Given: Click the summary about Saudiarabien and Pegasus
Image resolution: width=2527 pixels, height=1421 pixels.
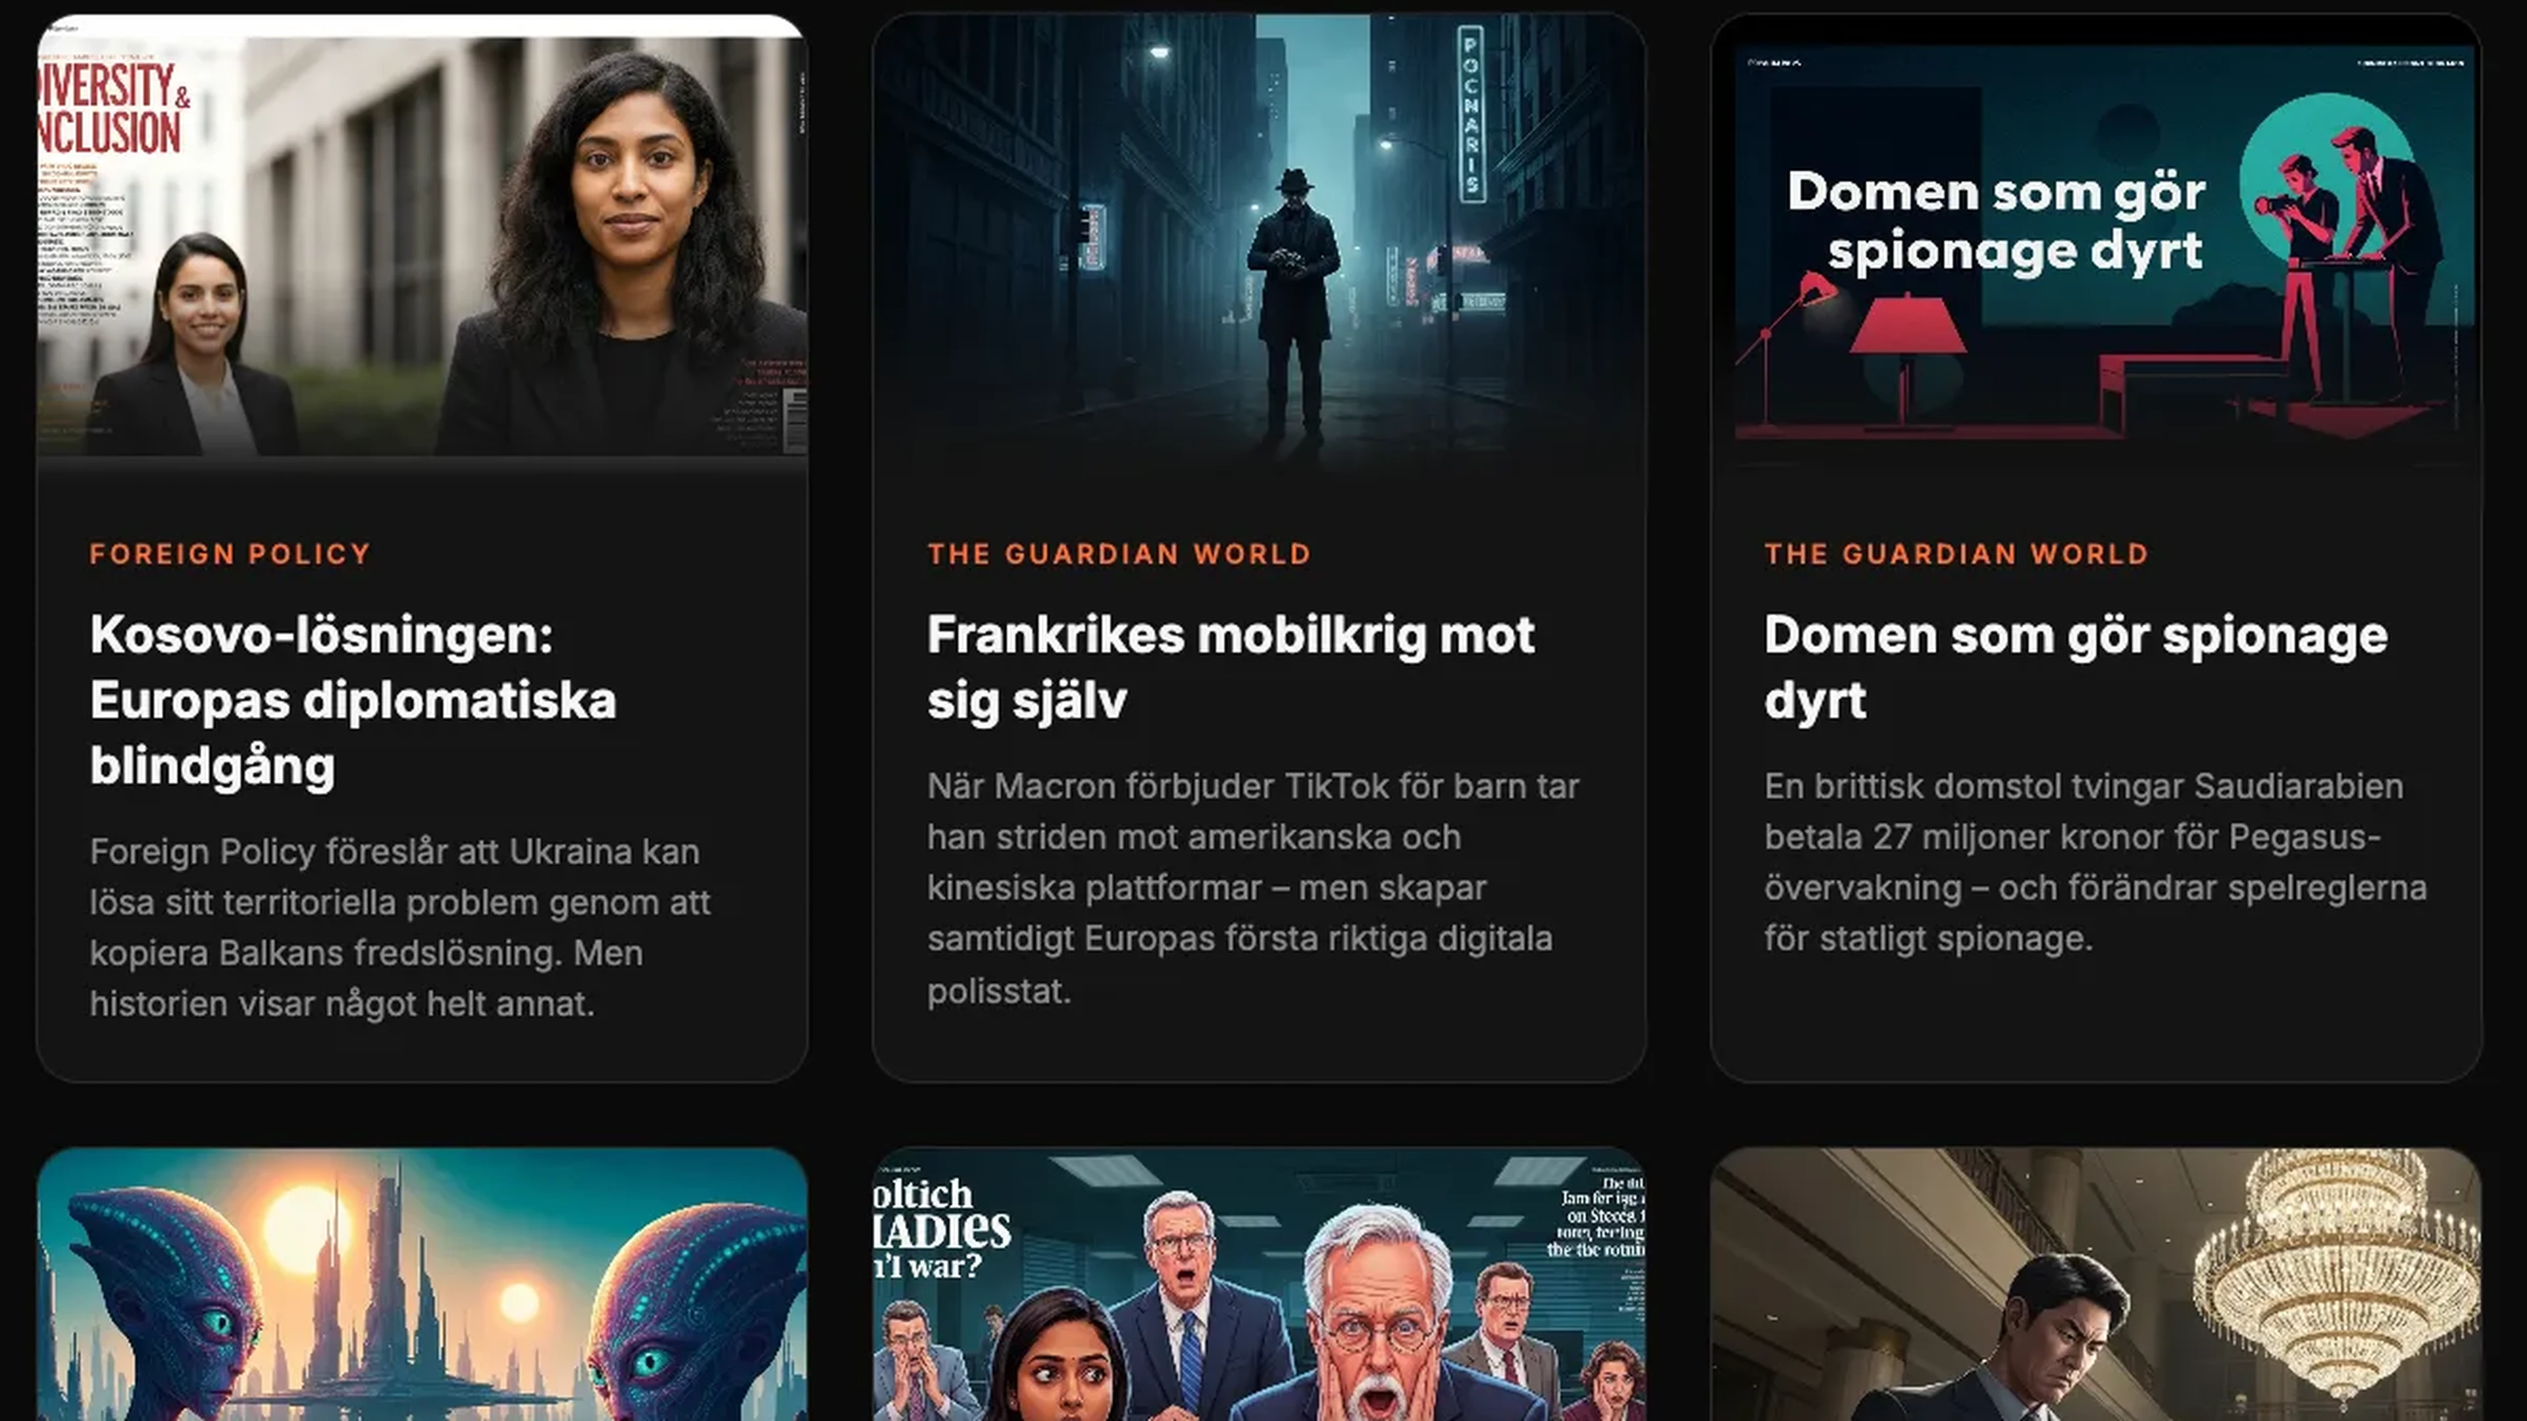Looking at the screenshot, I should [2095, 863].
